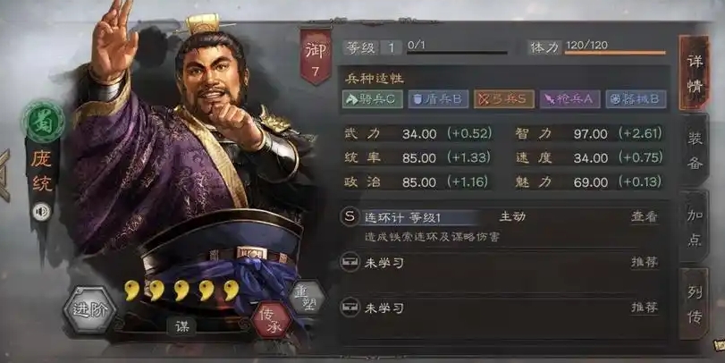Select the 盾兵B troop aptitude badge
The height and width of the screenshot is (363, 725).
438,99
